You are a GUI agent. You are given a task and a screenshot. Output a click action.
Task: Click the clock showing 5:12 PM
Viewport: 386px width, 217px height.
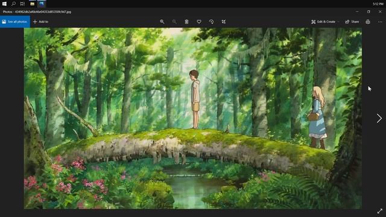coord(378,4)
